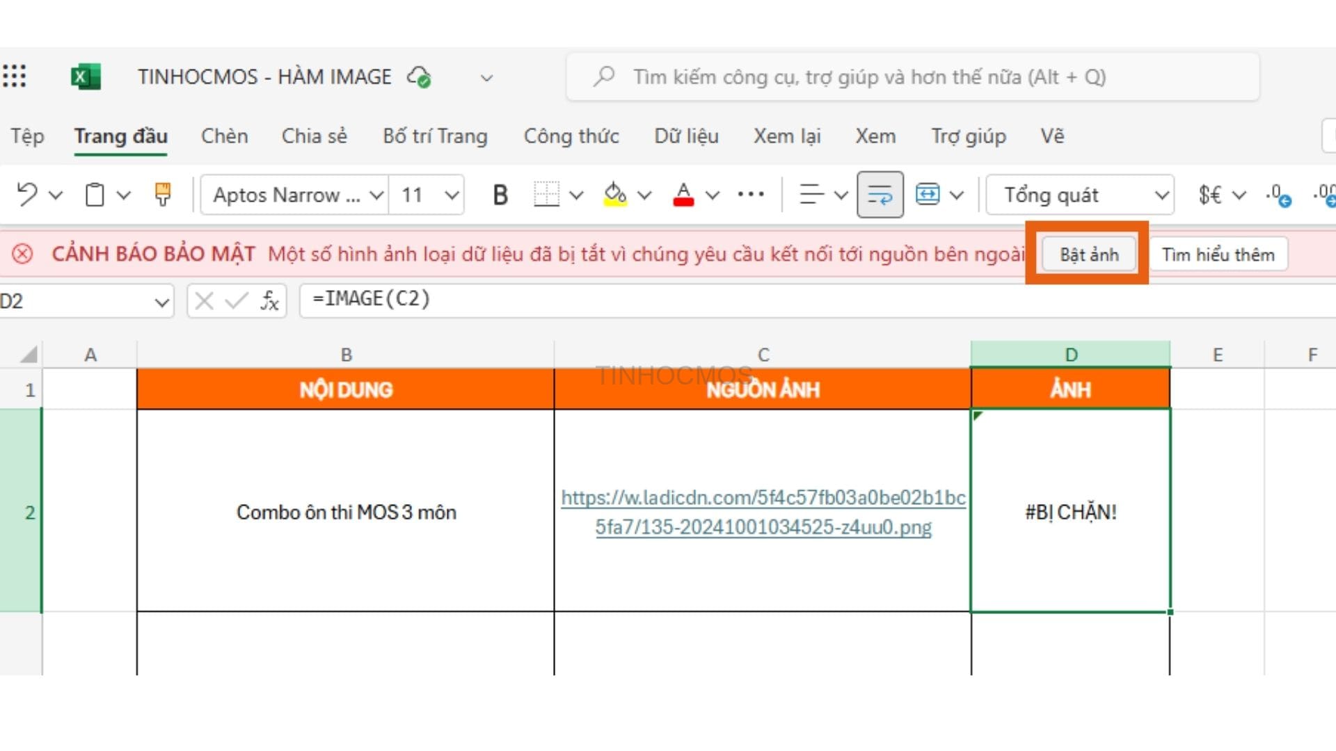The height and width of the screenshot is (751, 1336).
Task: Apply cell borders icon
Action: point(546,194)
